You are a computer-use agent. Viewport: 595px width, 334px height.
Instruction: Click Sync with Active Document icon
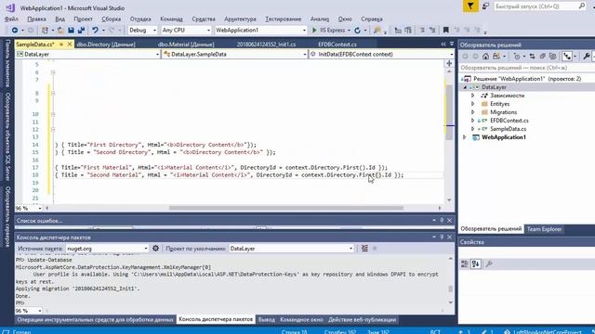tap(532, 57)
